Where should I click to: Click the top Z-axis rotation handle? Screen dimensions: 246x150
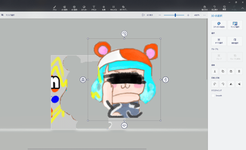[124, 34]
